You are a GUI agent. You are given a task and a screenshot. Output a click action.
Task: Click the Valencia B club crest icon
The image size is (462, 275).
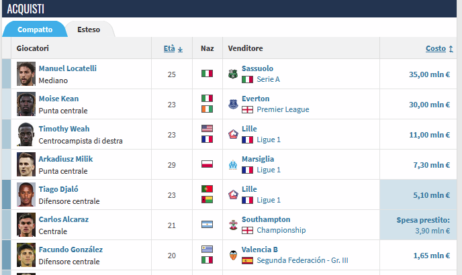click(233, 255)
